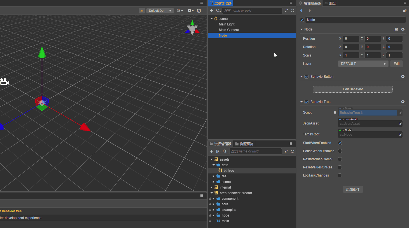Click the 添加组件 button

pos(353,189)
